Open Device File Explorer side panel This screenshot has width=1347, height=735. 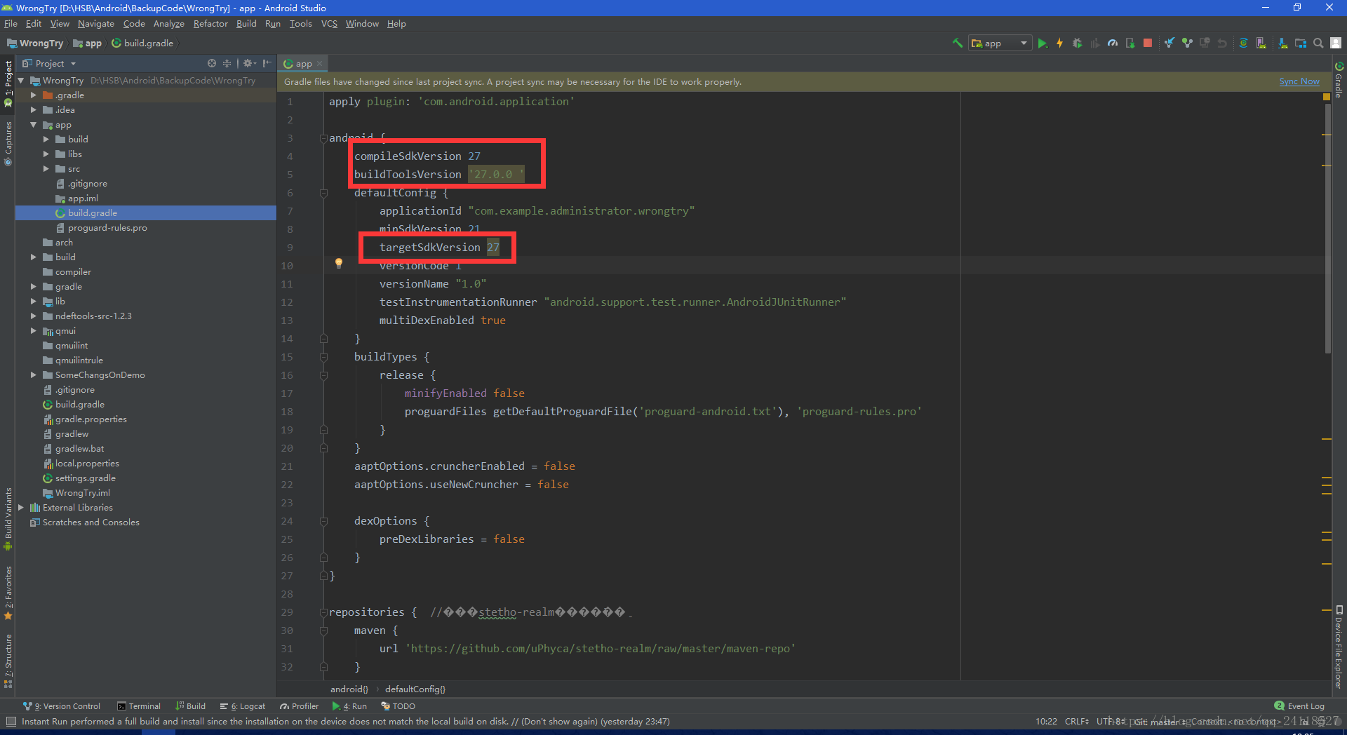1339,647
